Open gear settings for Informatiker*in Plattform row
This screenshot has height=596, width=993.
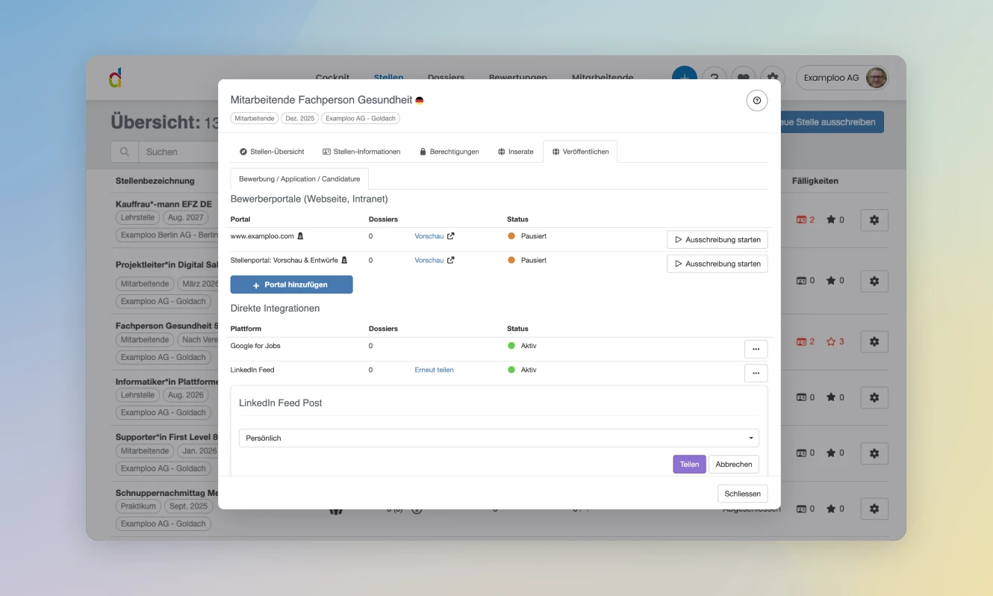click(874, 397)
